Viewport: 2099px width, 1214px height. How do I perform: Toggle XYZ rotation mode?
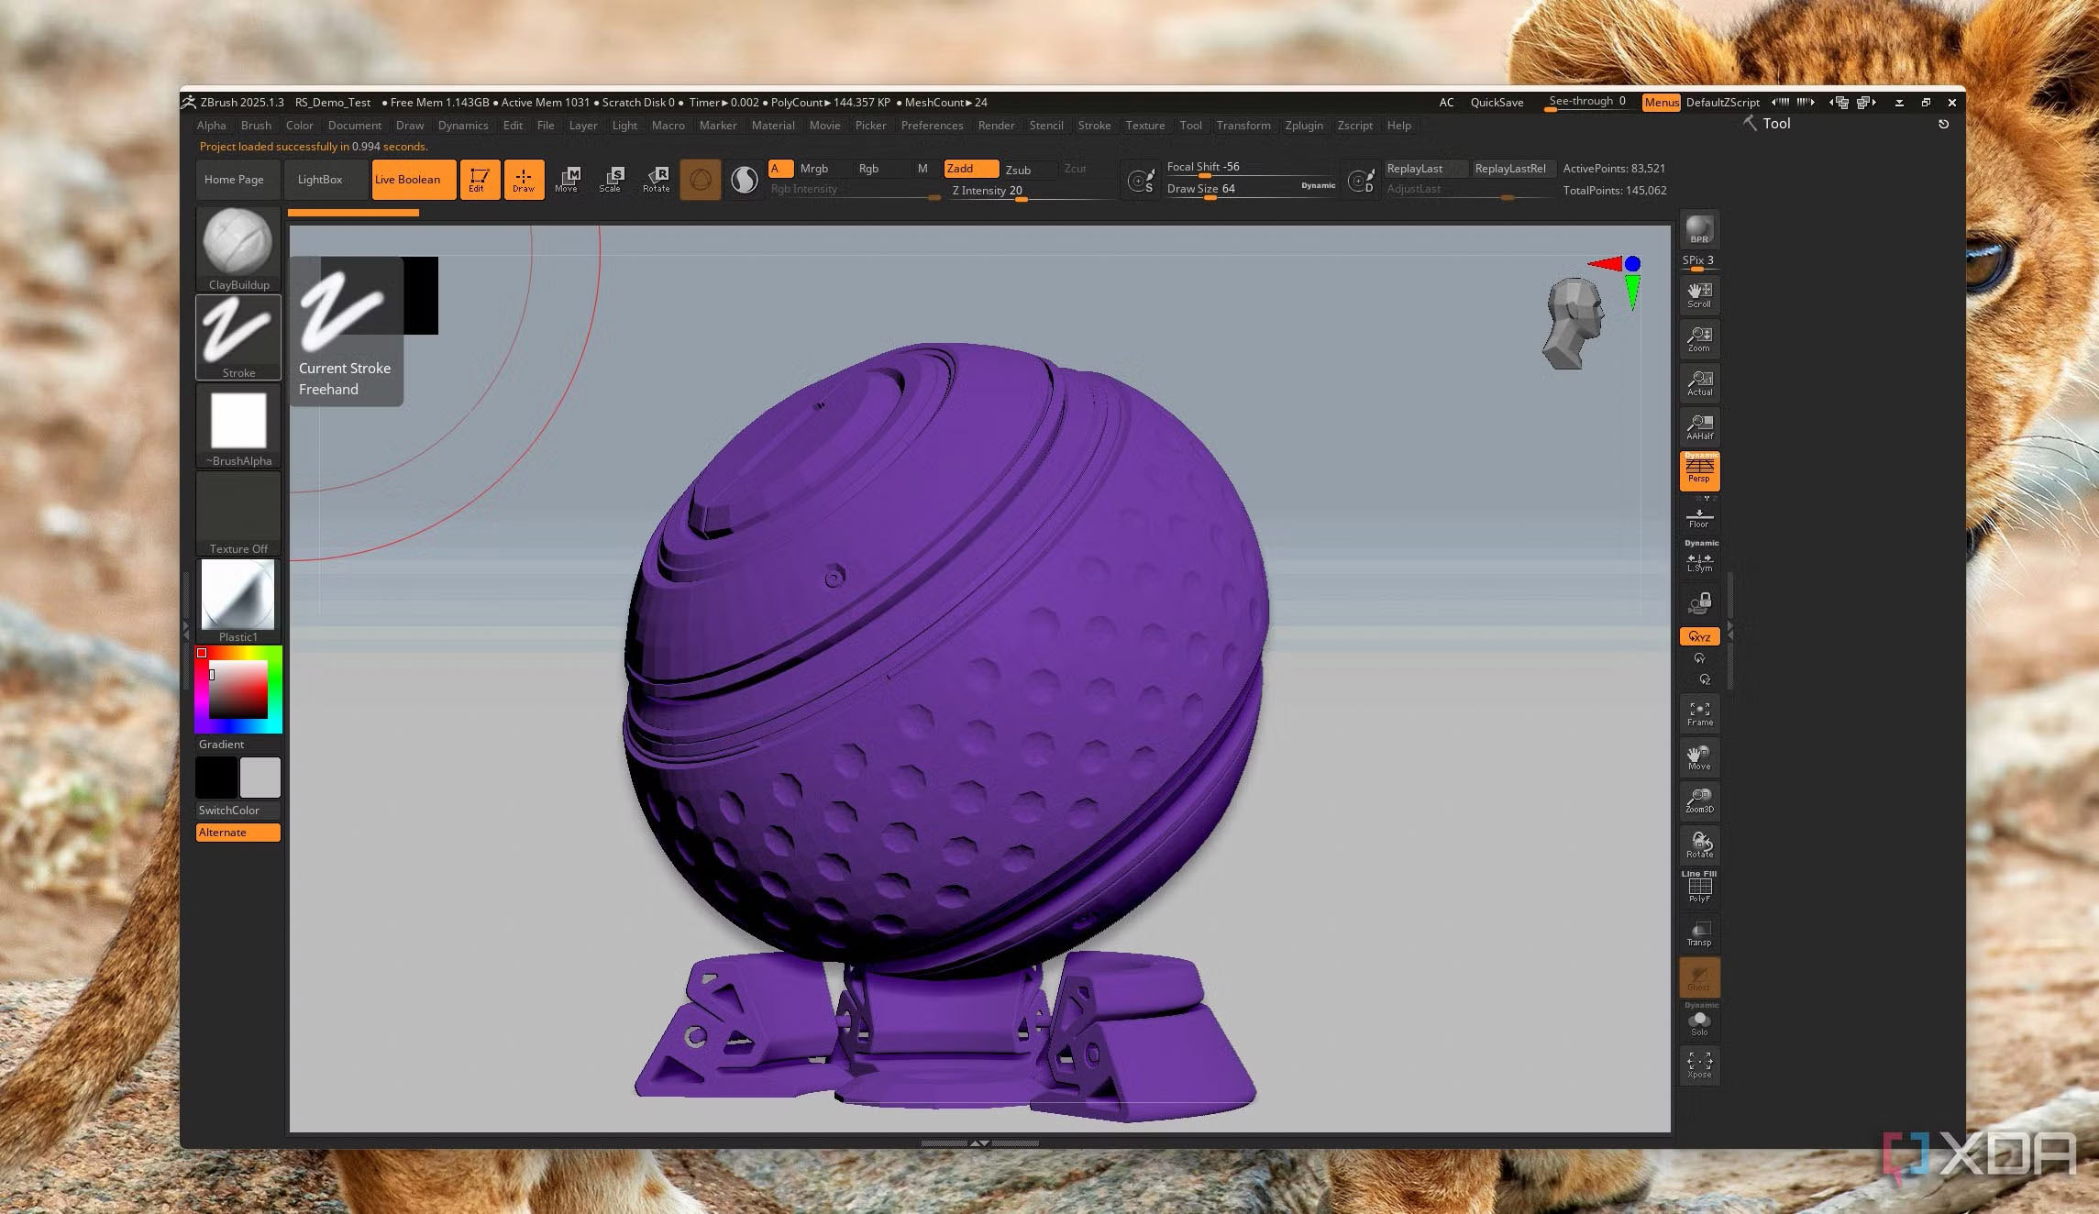point(1699,636)
